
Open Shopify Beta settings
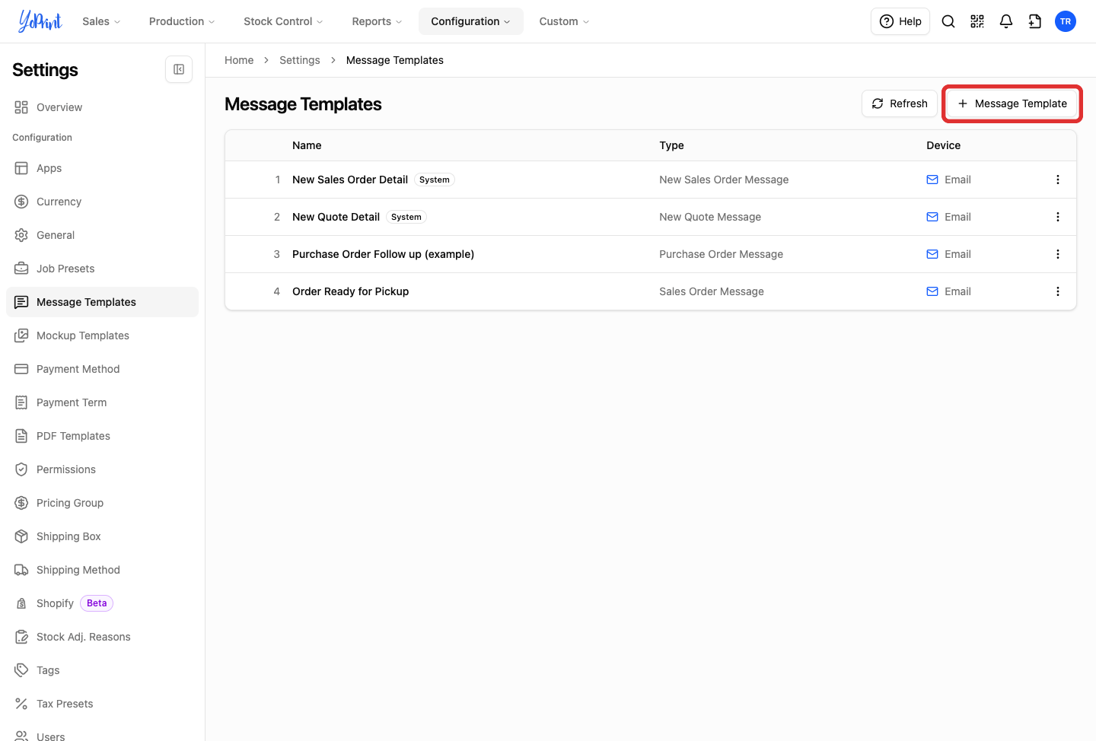coord(102,603)
